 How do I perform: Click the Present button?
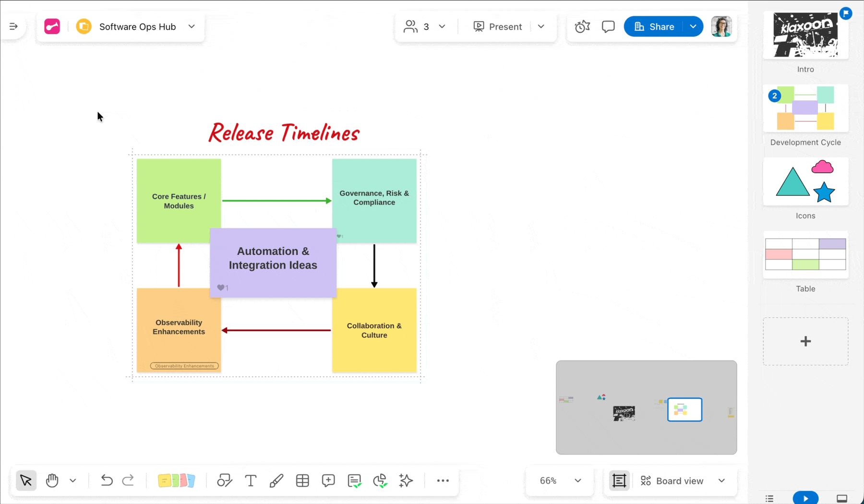tap(498, 26)
